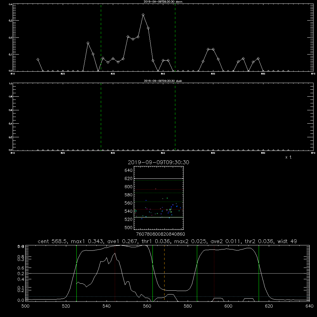Click the 'cent 568.5' value in bottom title
The height and width of the screenshot is (317, 317).
[53, 241]
